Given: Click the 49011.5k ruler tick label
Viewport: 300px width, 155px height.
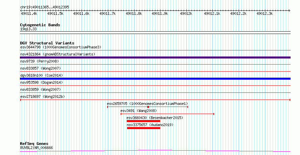Looking at the screenshot, I should (55, 13).
